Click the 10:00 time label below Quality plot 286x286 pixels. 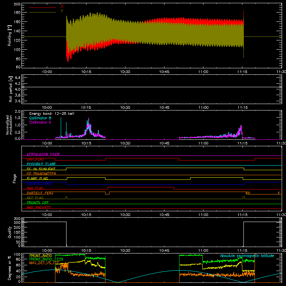click(47, 251)
